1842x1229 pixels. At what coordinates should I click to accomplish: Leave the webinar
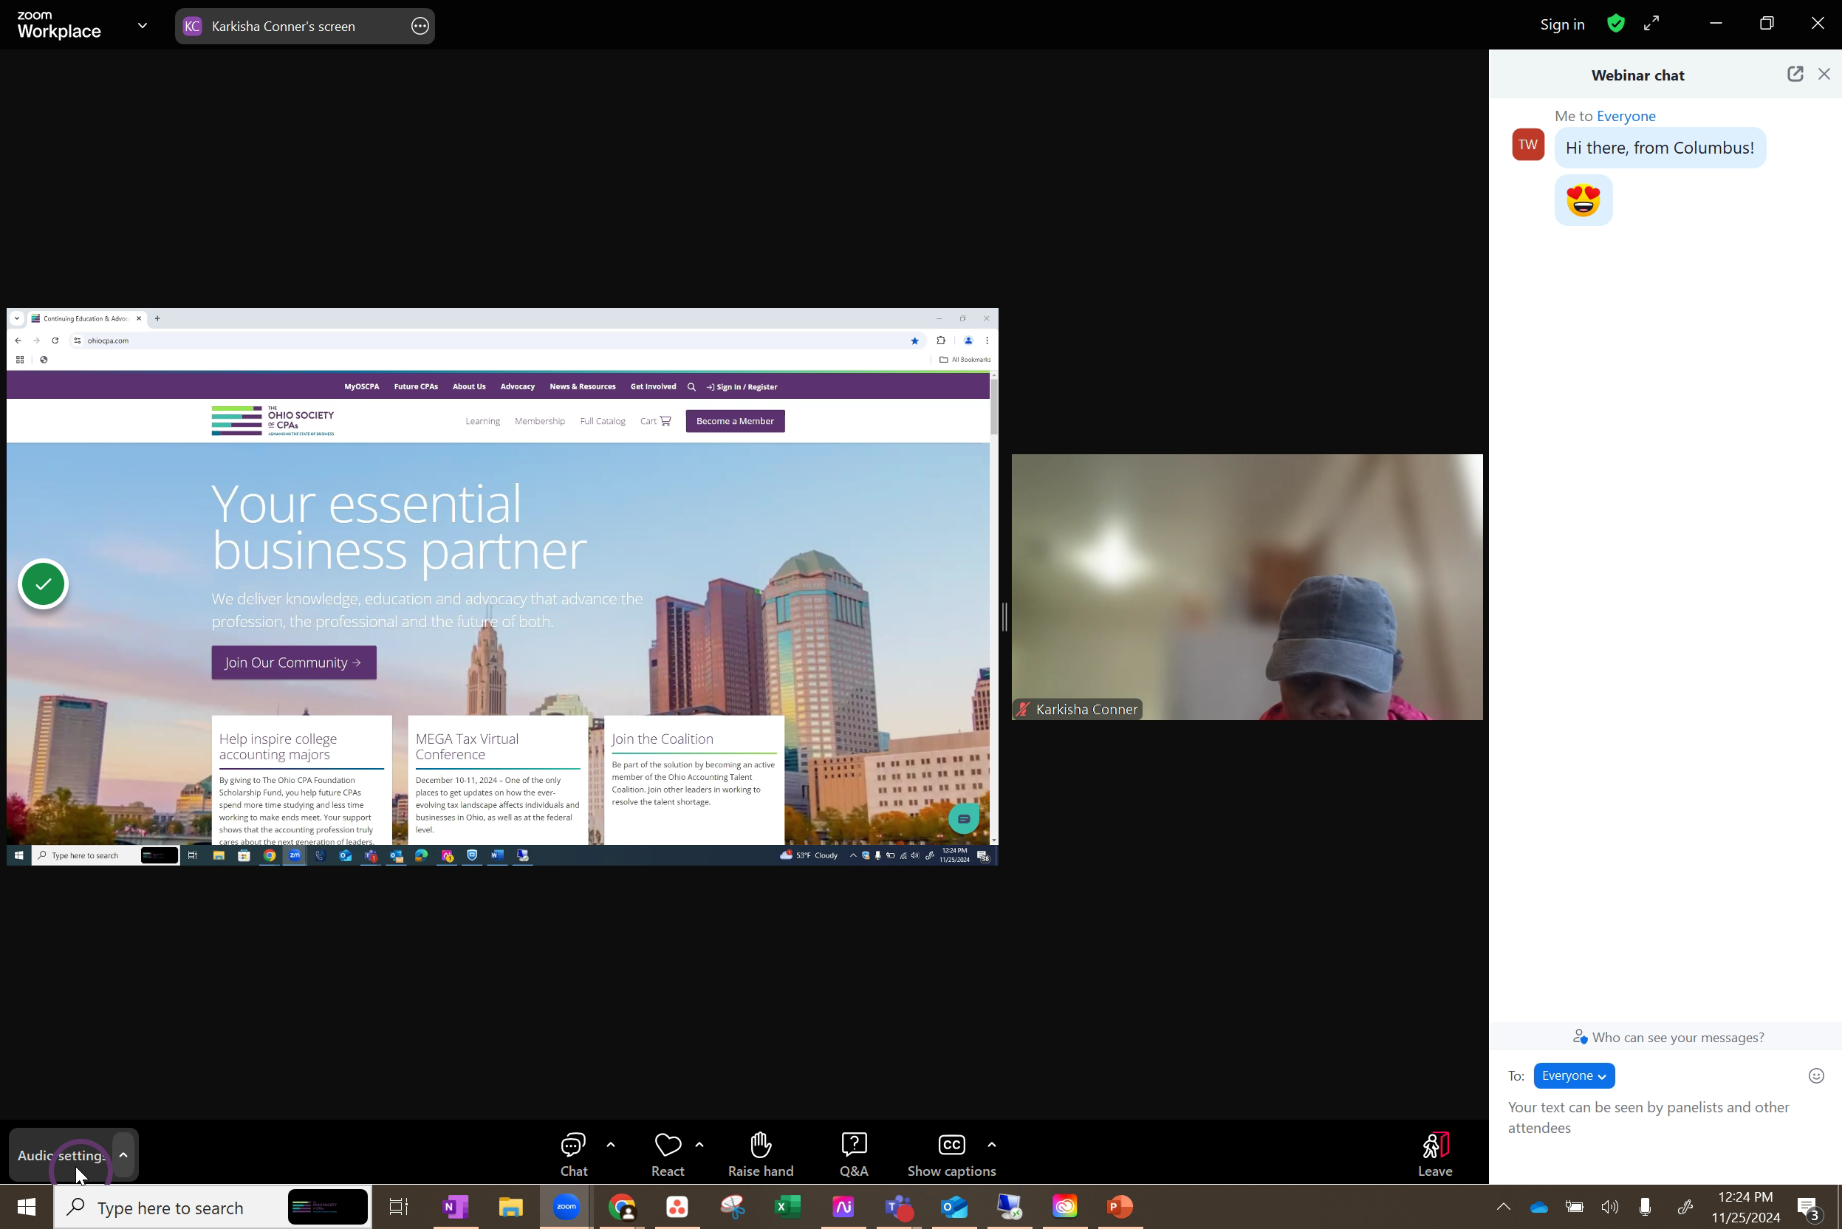click(x=1435, y=1154)
